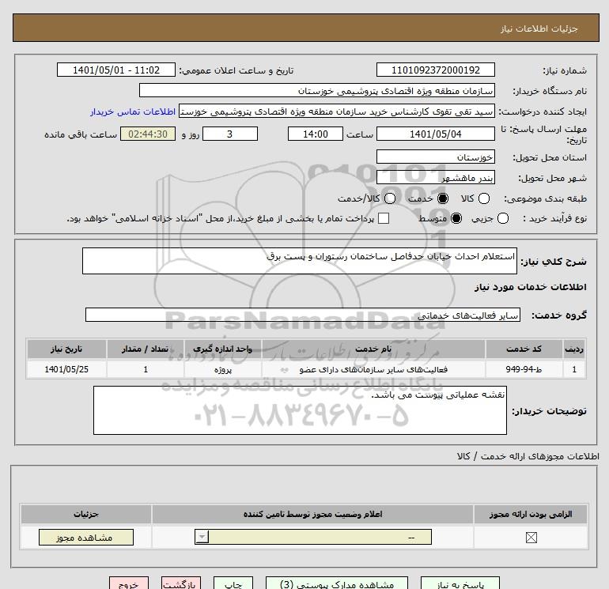Click the ردیف column header
This screenshot has height=589, width=609.
[x=574, y=349]
